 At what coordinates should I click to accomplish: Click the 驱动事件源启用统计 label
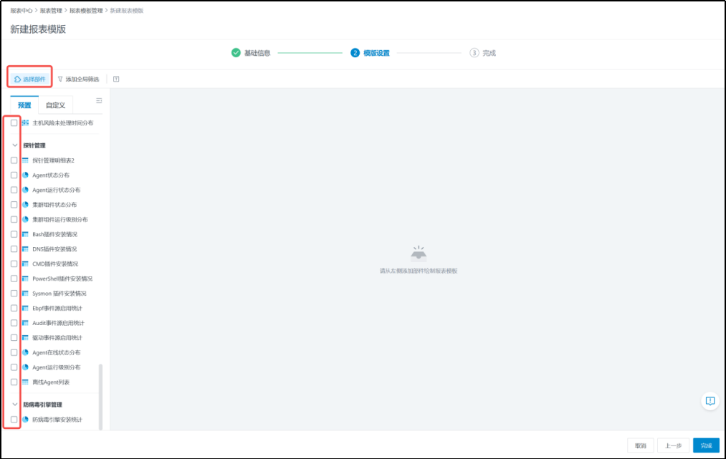(57, 338)
